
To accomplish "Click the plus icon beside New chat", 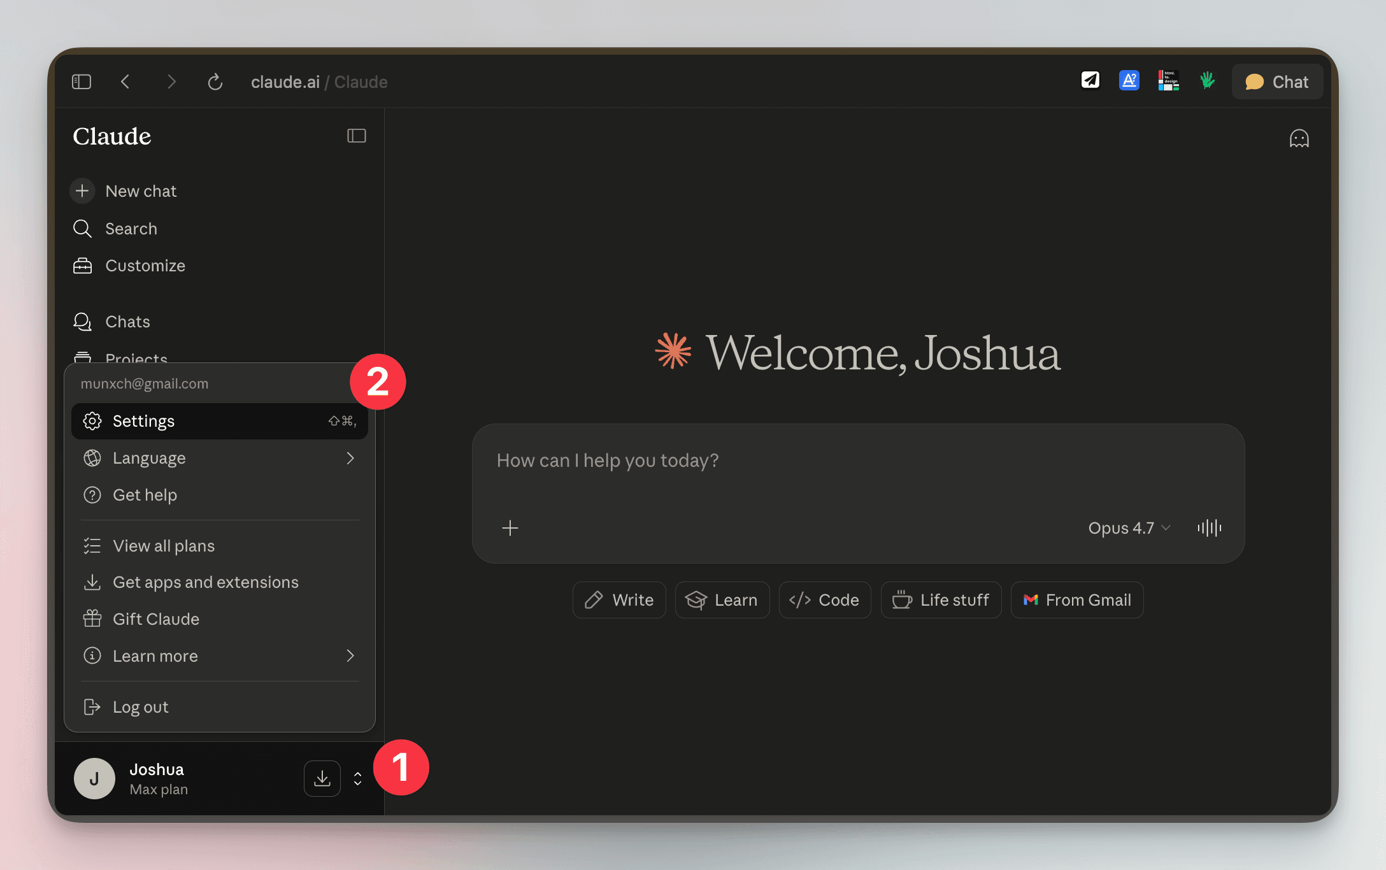I will 82,191.
